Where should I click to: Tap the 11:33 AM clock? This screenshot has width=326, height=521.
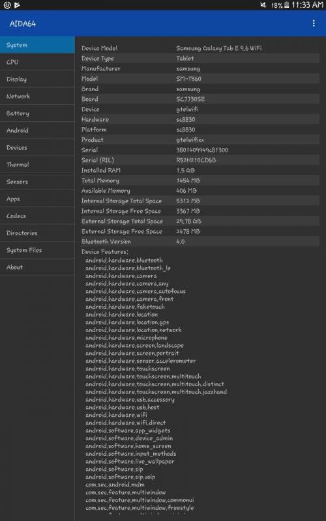coord(307,5)
